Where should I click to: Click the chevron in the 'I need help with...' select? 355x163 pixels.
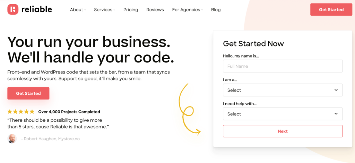[336, 114]
